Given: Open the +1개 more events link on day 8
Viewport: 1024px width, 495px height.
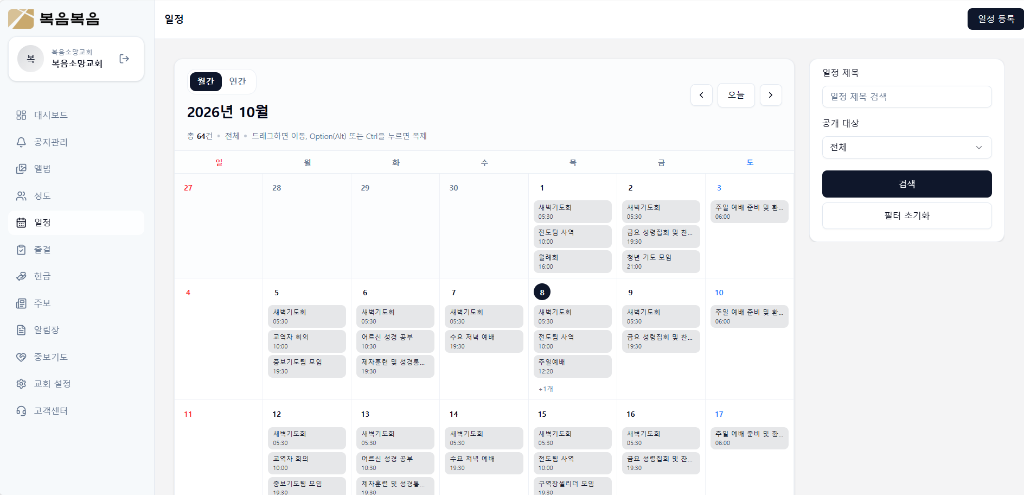Looking at the screenshot, I should tap(546, 389).
